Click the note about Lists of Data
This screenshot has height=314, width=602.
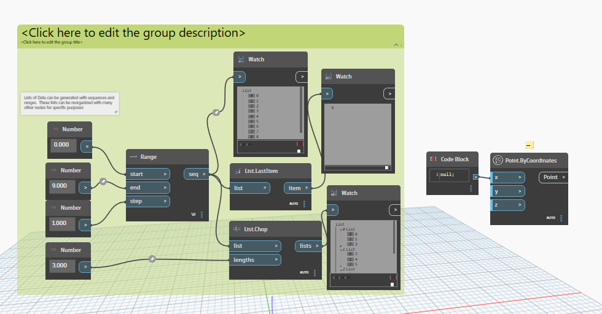[69, 103]
